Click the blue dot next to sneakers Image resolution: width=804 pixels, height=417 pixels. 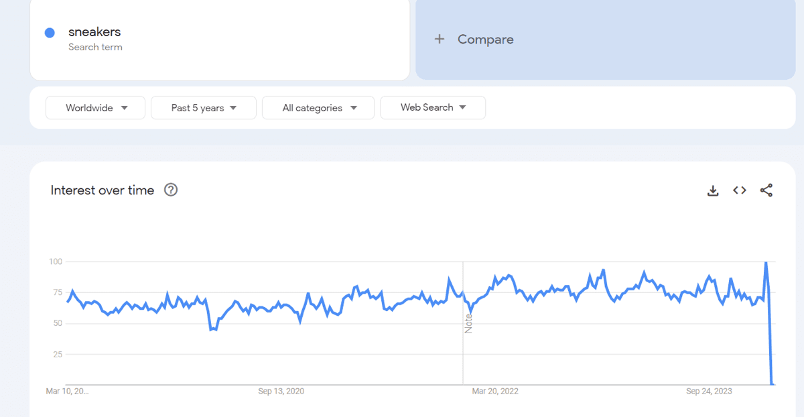50,32
